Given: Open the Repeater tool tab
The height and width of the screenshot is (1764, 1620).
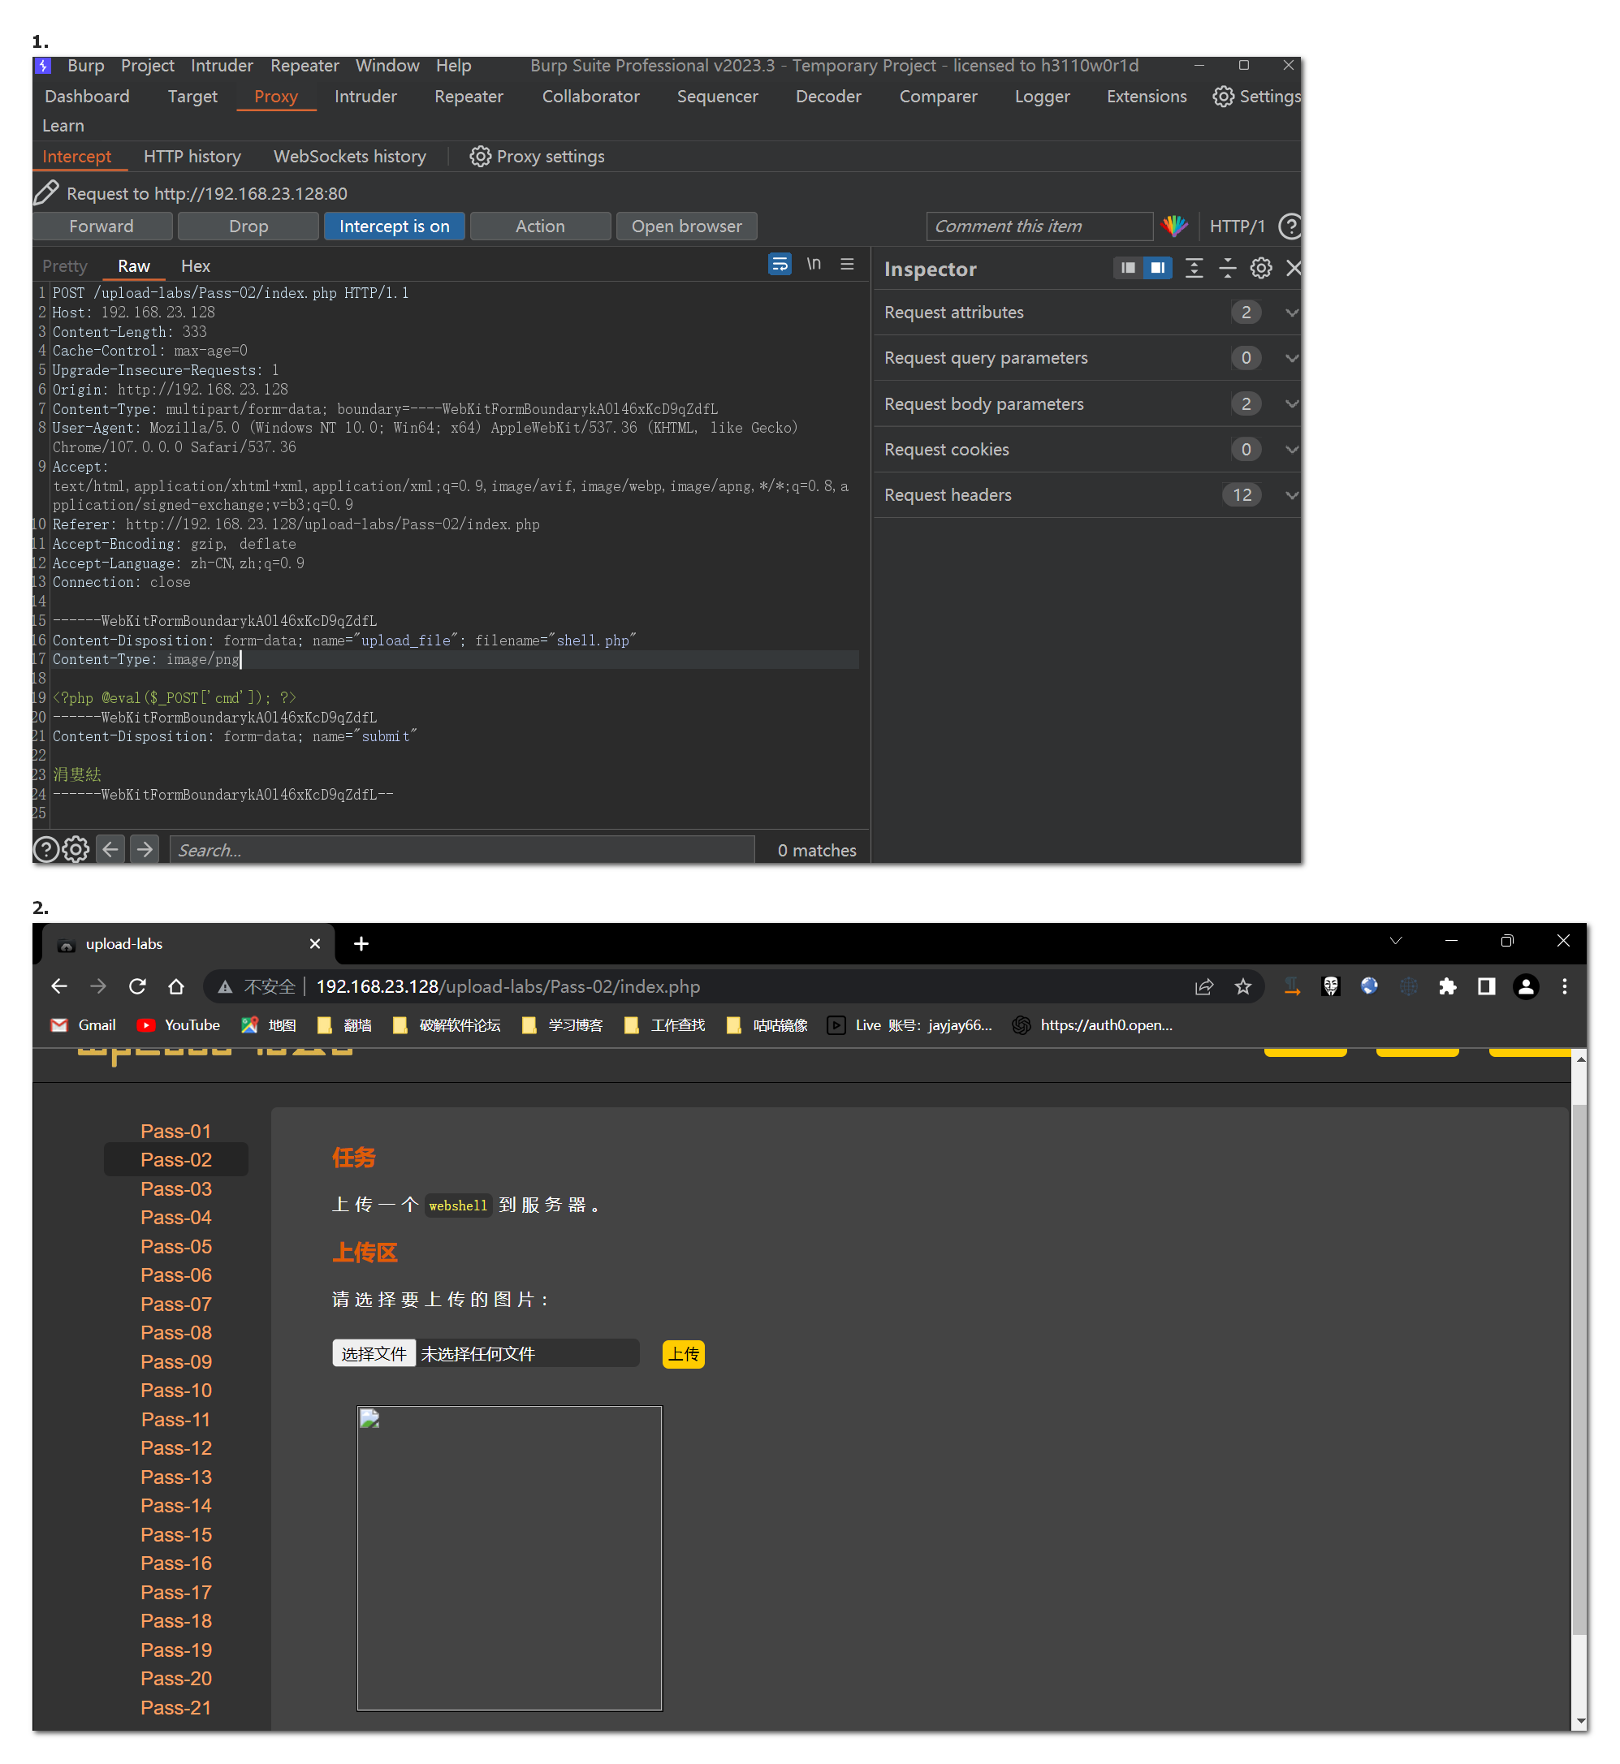Looking at the screenshot, I should pyautogui.click(x=468, y=97).
